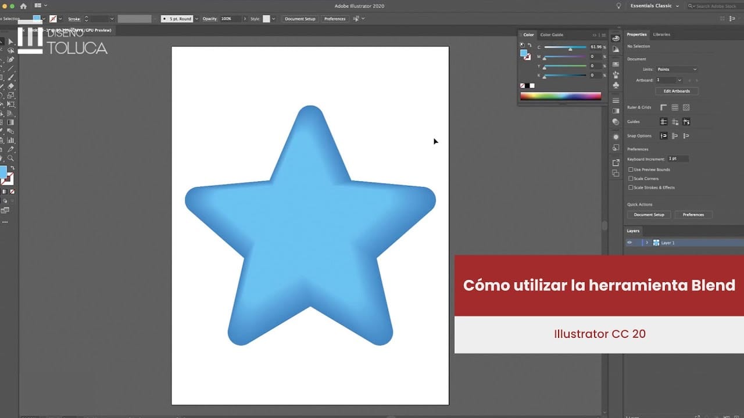Screen dimensions: 744x418
Task: Select the Column Graph tool
Action: (x=10, y=140)
